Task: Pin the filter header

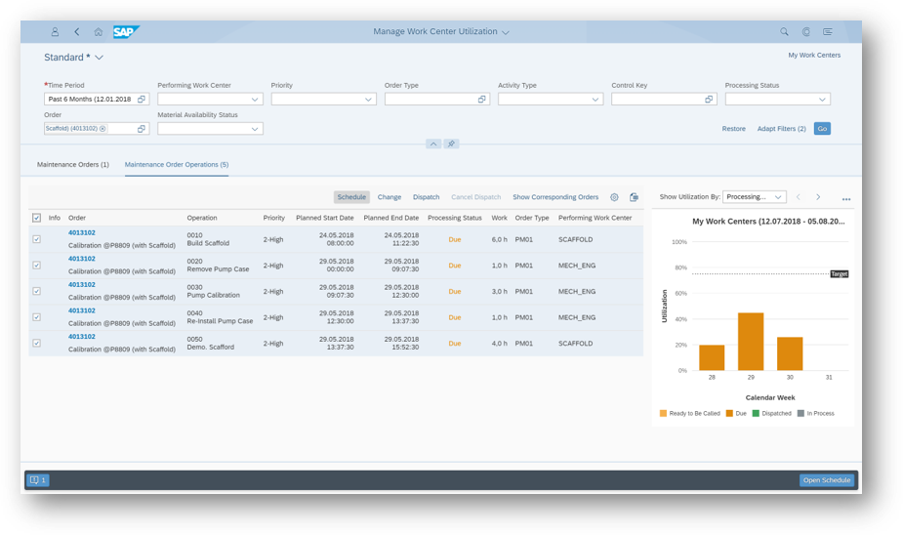Action: point(451,144)
